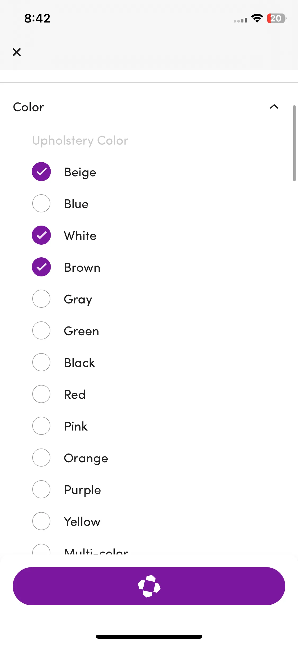Uncheck the White color option
This screenshot has width=298, height=645.
pyautogui.click(x=41, y=235)
